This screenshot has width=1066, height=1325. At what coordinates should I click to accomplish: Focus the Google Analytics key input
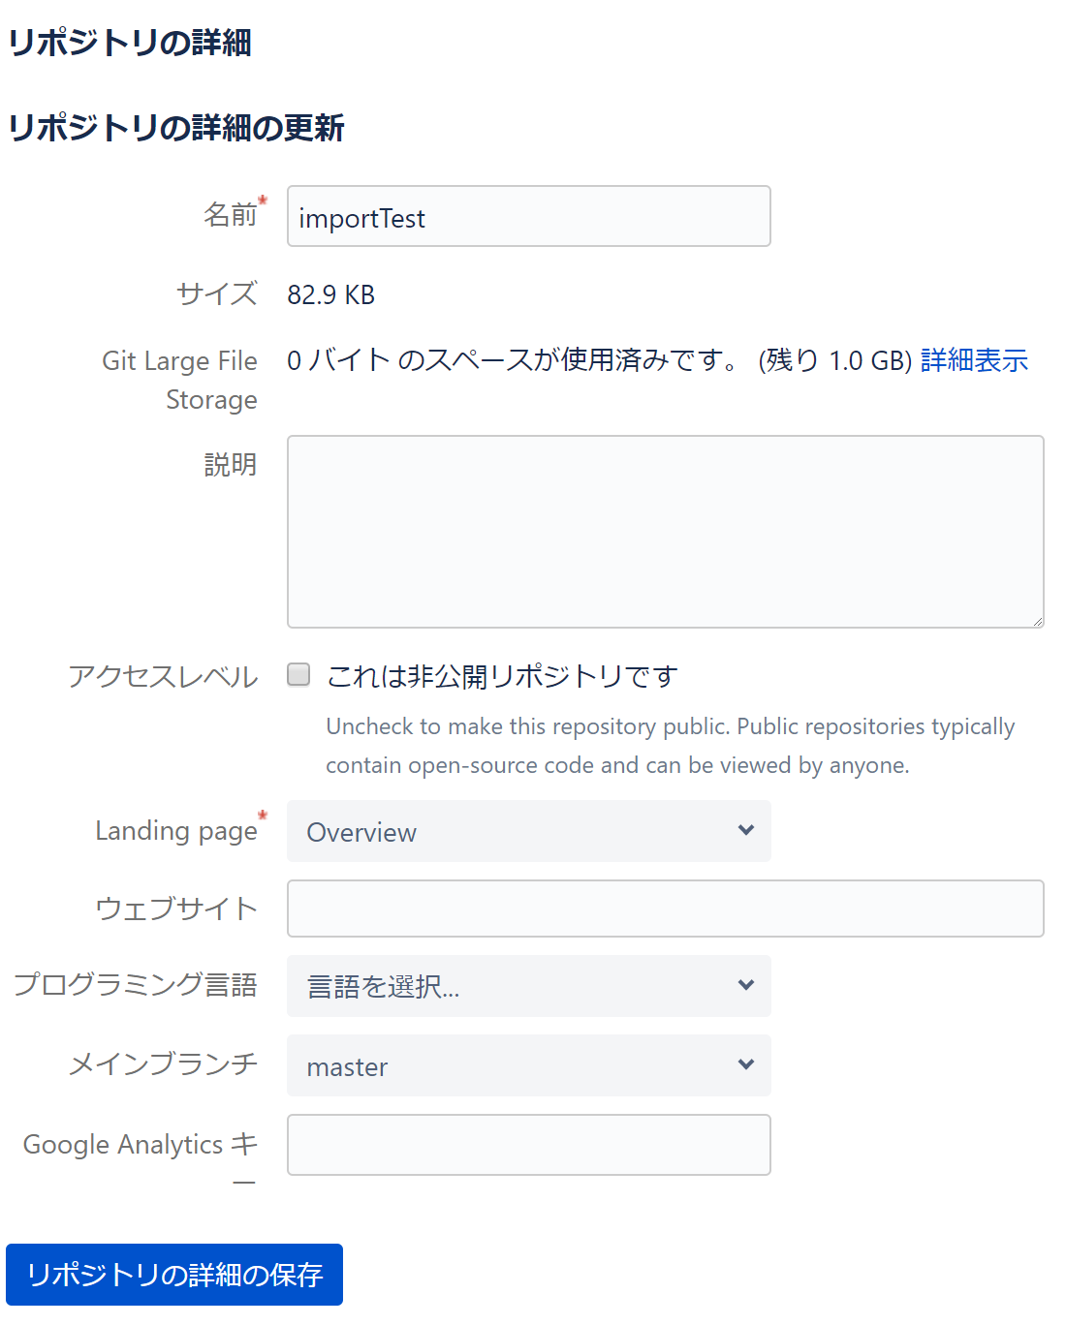point(528,1145)
